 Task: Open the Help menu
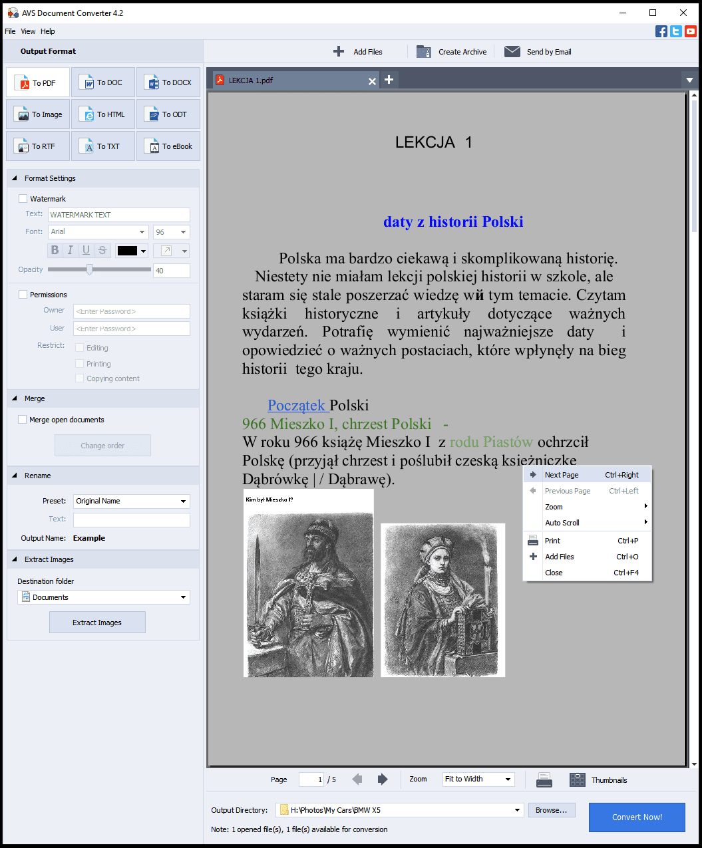[x=47, y=31]
